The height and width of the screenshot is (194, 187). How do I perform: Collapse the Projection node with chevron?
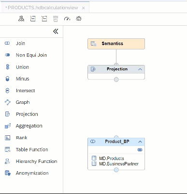coord(140,69)
